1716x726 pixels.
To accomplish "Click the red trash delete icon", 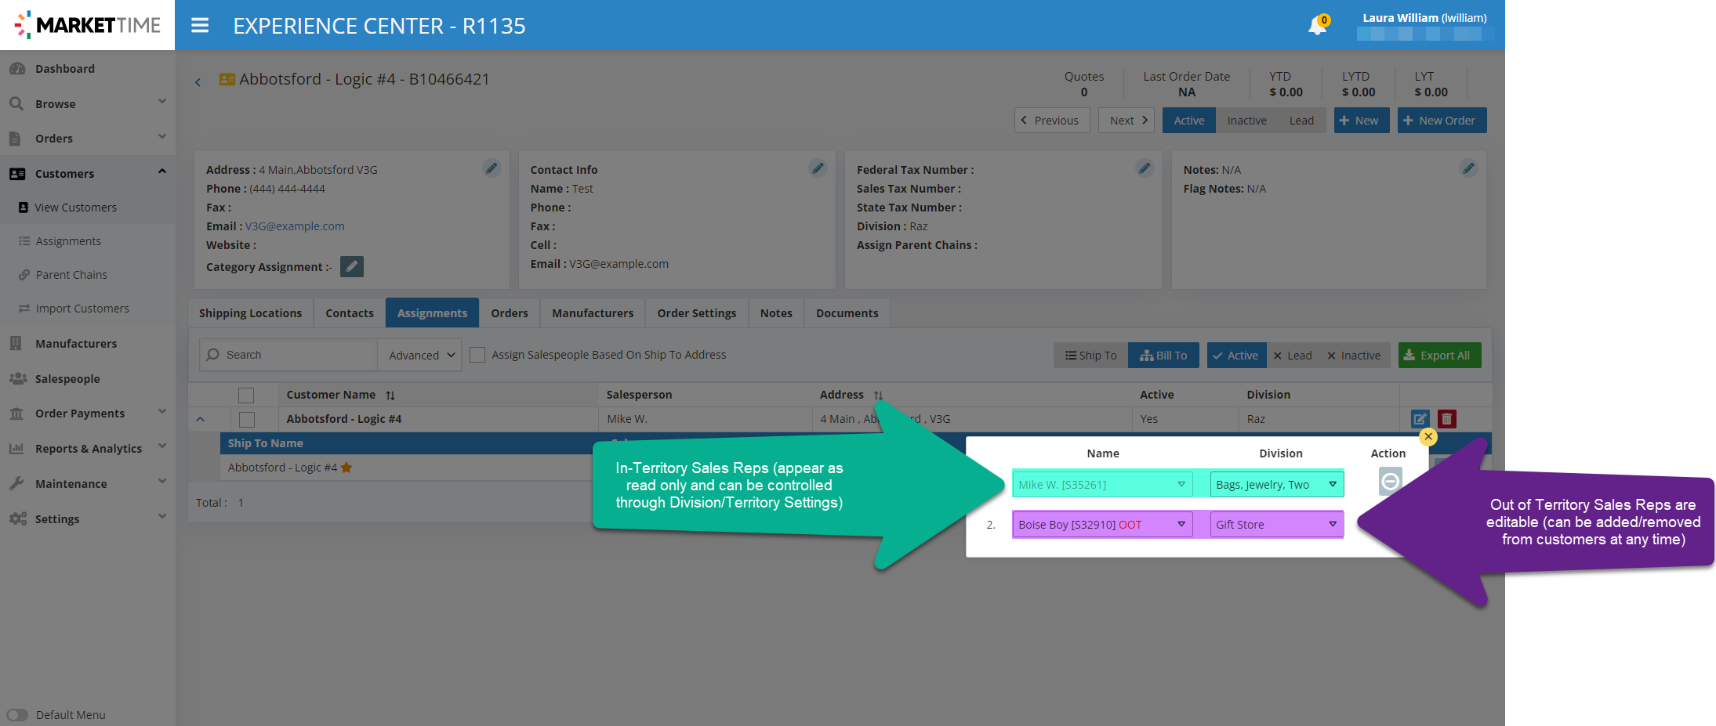I will [x=1447, y=419].
